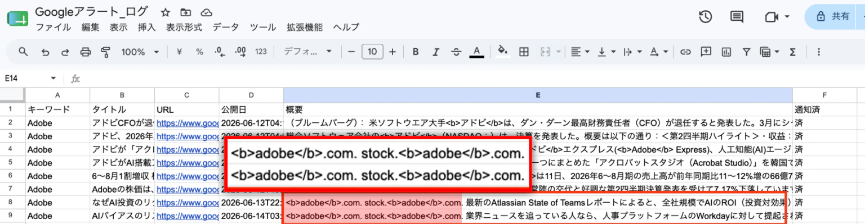Open the 表示形式 menu
865x224 pixels.
pyautogui.click(x=184, y=27)
